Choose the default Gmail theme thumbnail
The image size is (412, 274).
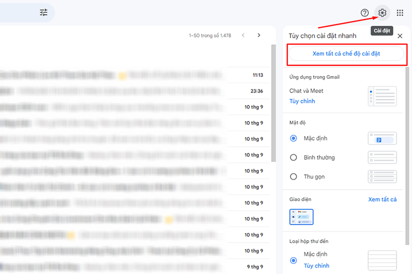click(301, 217)
